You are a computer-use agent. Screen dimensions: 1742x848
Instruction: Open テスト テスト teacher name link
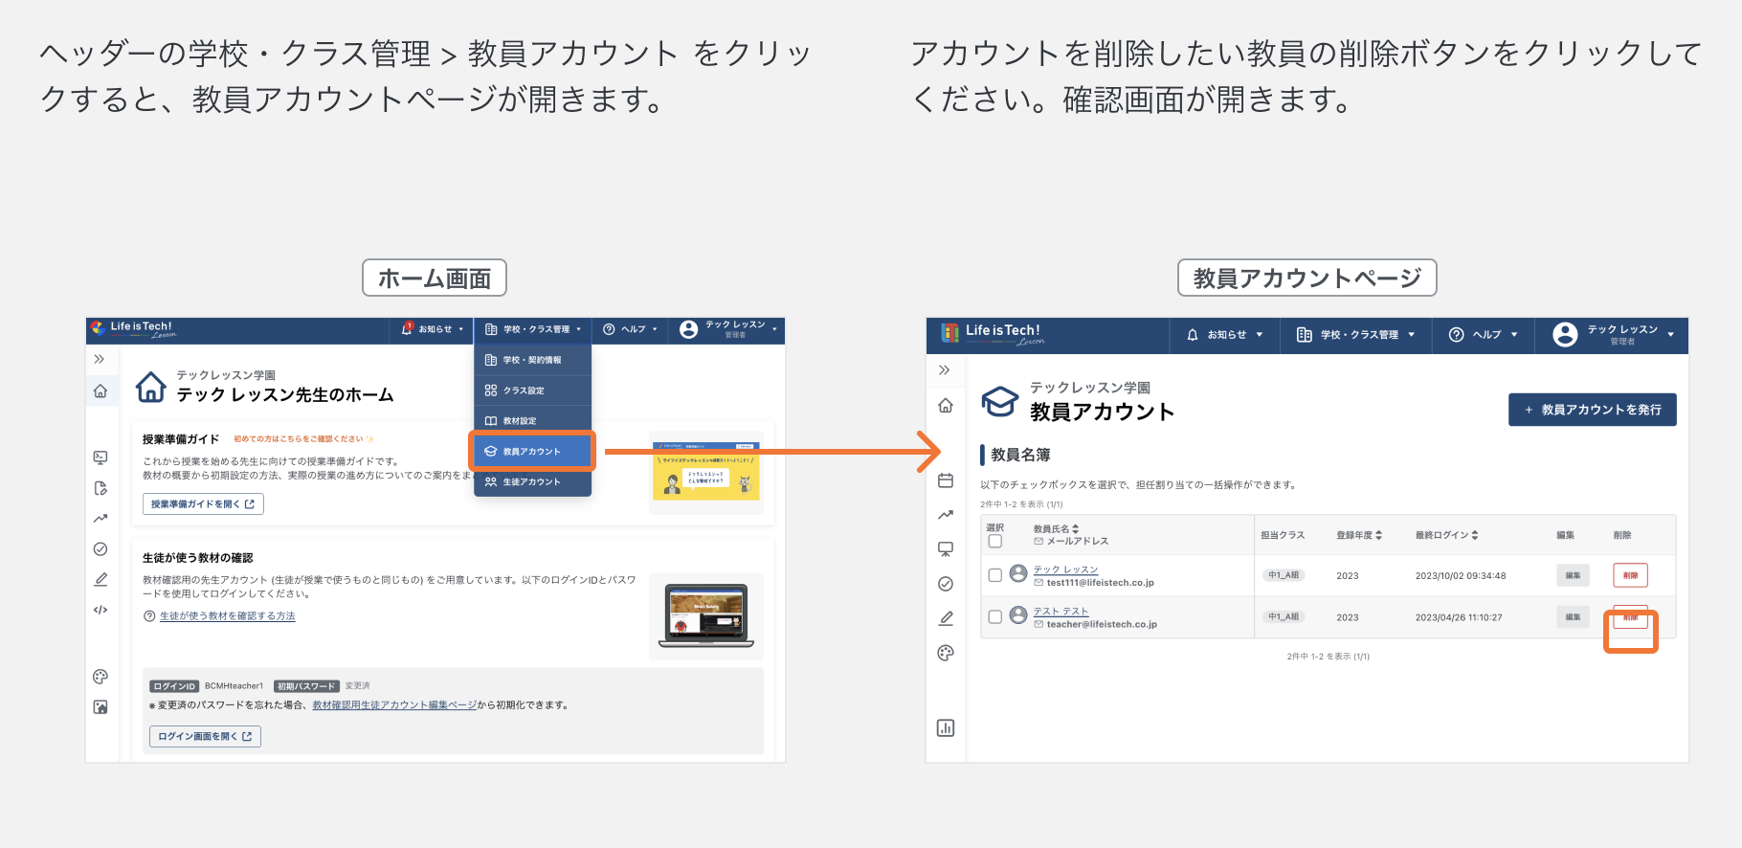coord(1061,612)
